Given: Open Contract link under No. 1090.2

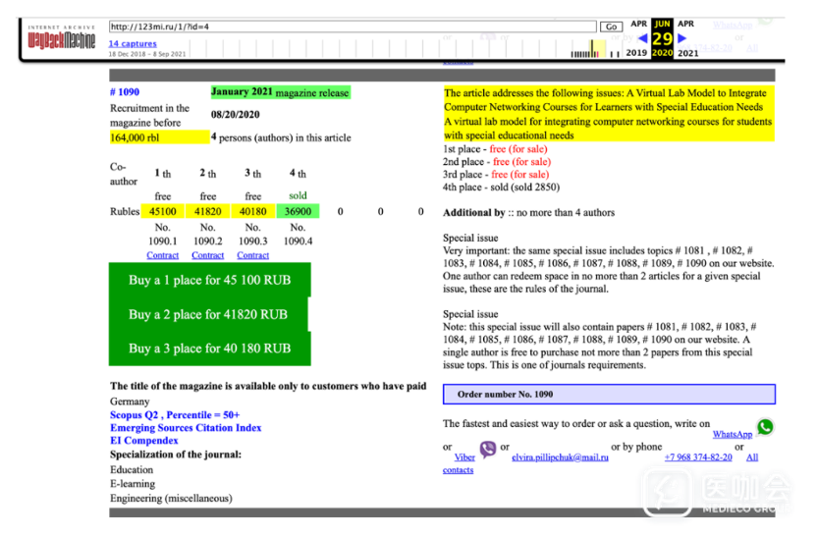Looking at the screenshot, I should 207,255.
